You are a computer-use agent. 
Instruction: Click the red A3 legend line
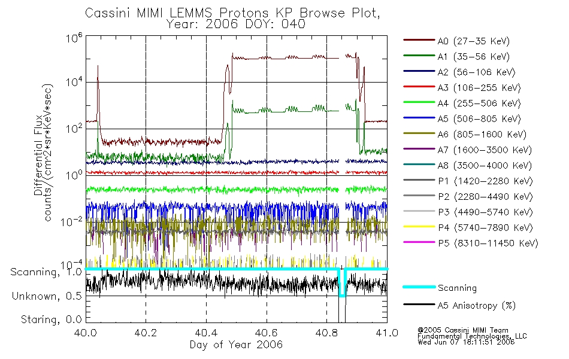[419, 87]
